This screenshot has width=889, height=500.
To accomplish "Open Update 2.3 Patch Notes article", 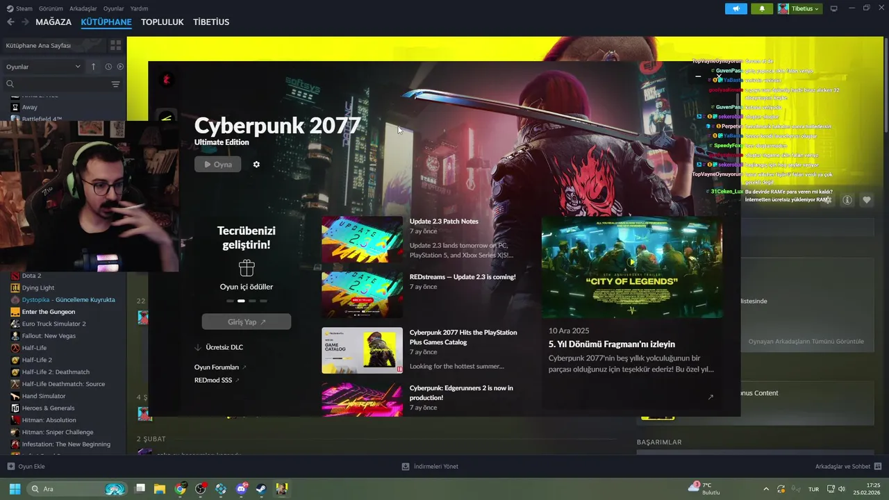I will [x=444, y=222].
